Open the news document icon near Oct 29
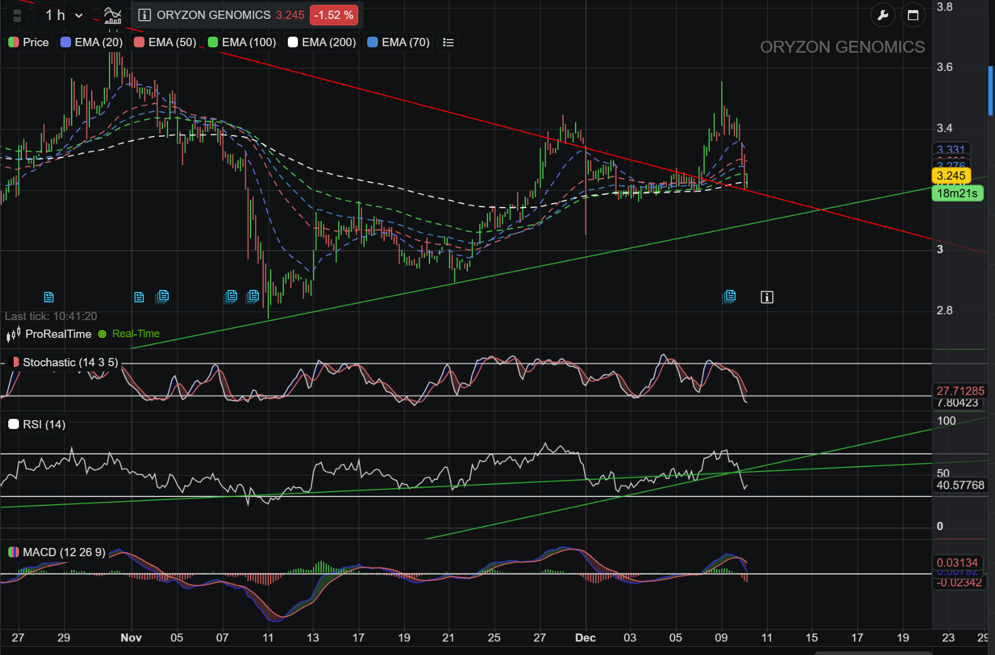This screenshot has width=995, height=655. pos(49,297)
